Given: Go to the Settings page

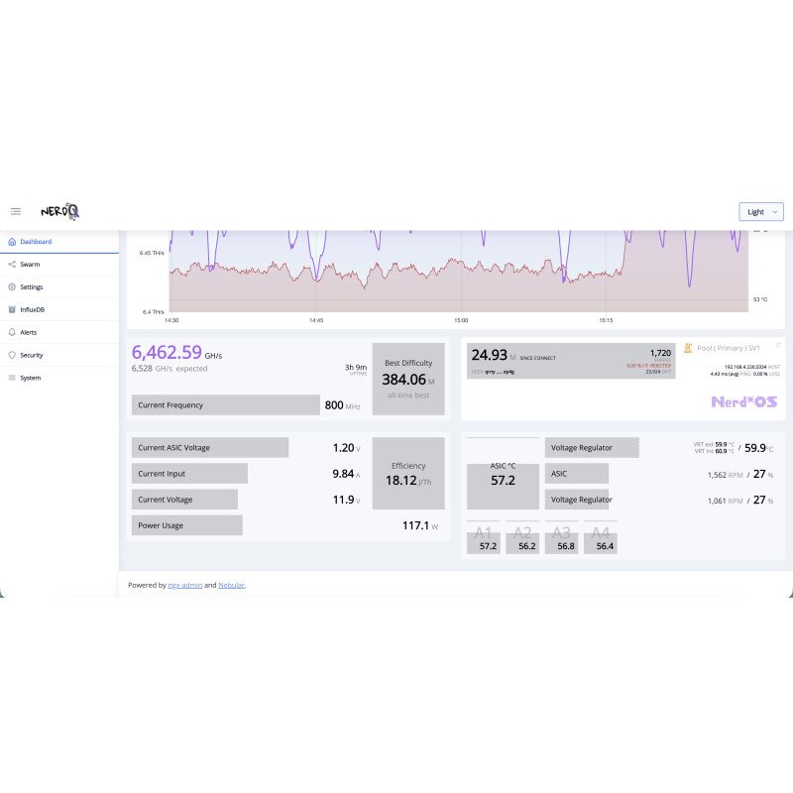Looking at the screenshot, I should (x=59, y=286).
